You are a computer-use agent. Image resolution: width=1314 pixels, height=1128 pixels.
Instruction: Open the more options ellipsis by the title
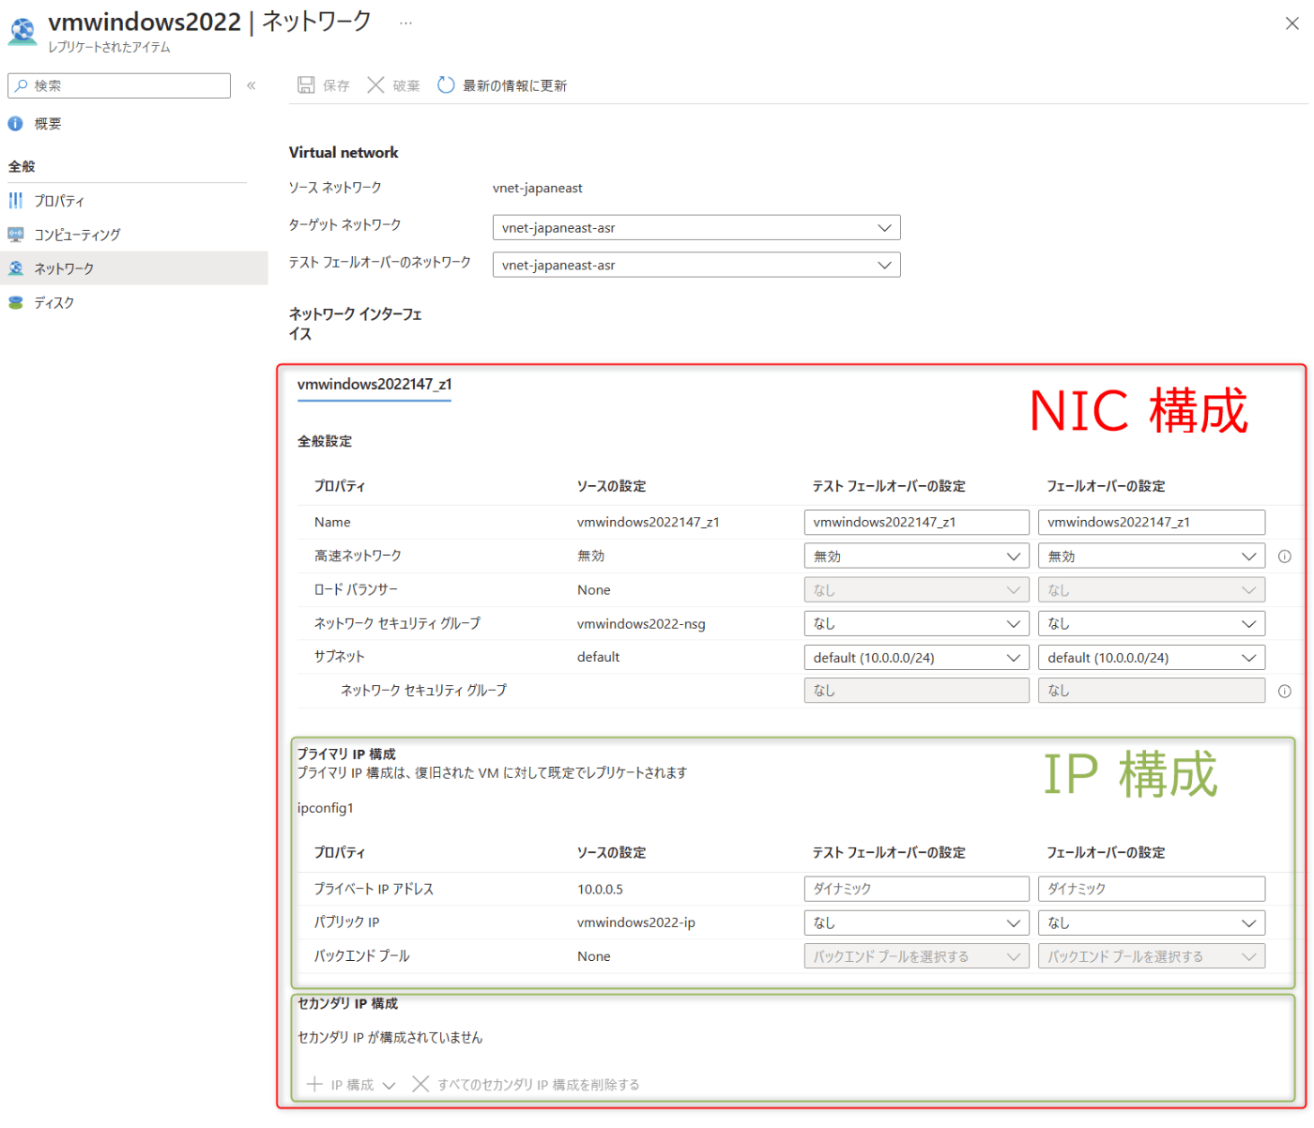tap(405, 23)
